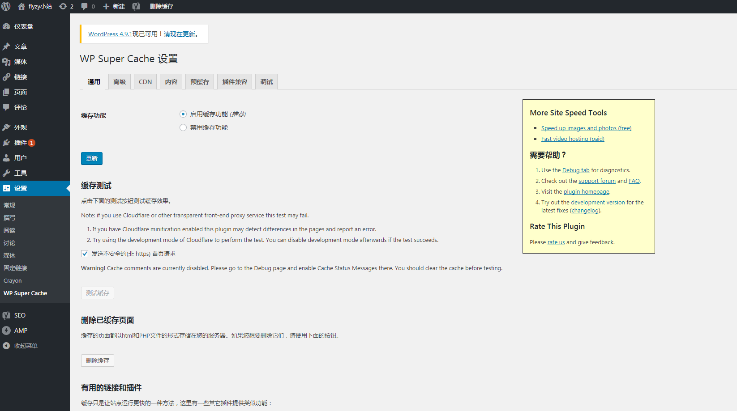This screenshot has width=737, height=411.
Task: Open WP Super Cache submenu item
Action: 25,293
